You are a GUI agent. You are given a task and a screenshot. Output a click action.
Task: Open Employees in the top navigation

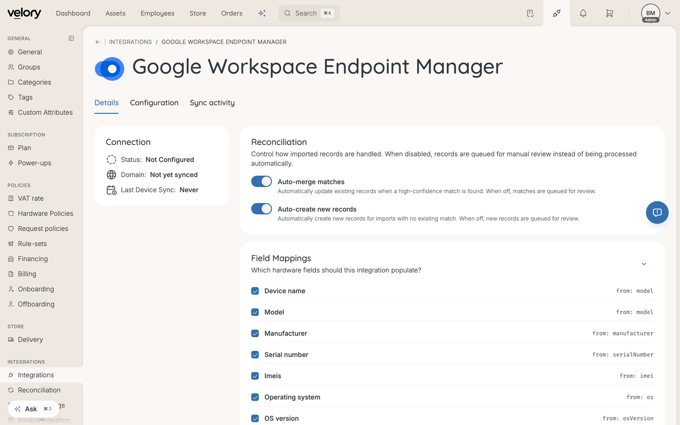point(158,13)
